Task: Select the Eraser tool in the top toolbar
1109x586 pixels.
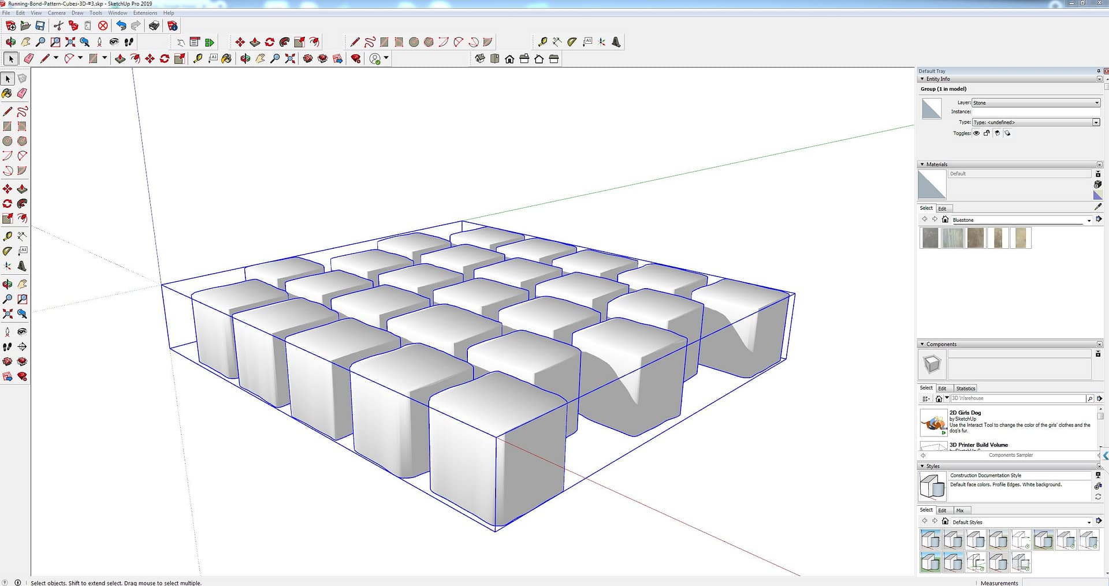Action: [x=28, y=58]
